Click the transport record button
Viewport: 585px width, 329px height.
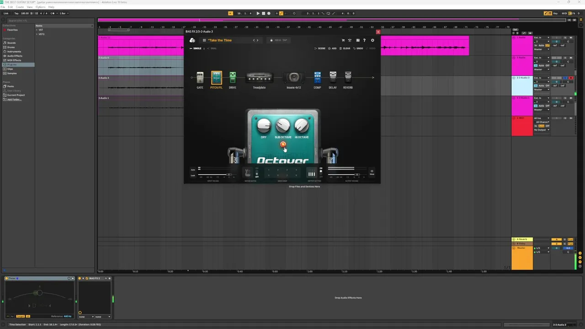coord(269,13)
